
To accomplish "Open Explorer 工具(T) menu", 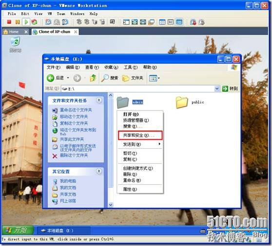I will (131, 67).
